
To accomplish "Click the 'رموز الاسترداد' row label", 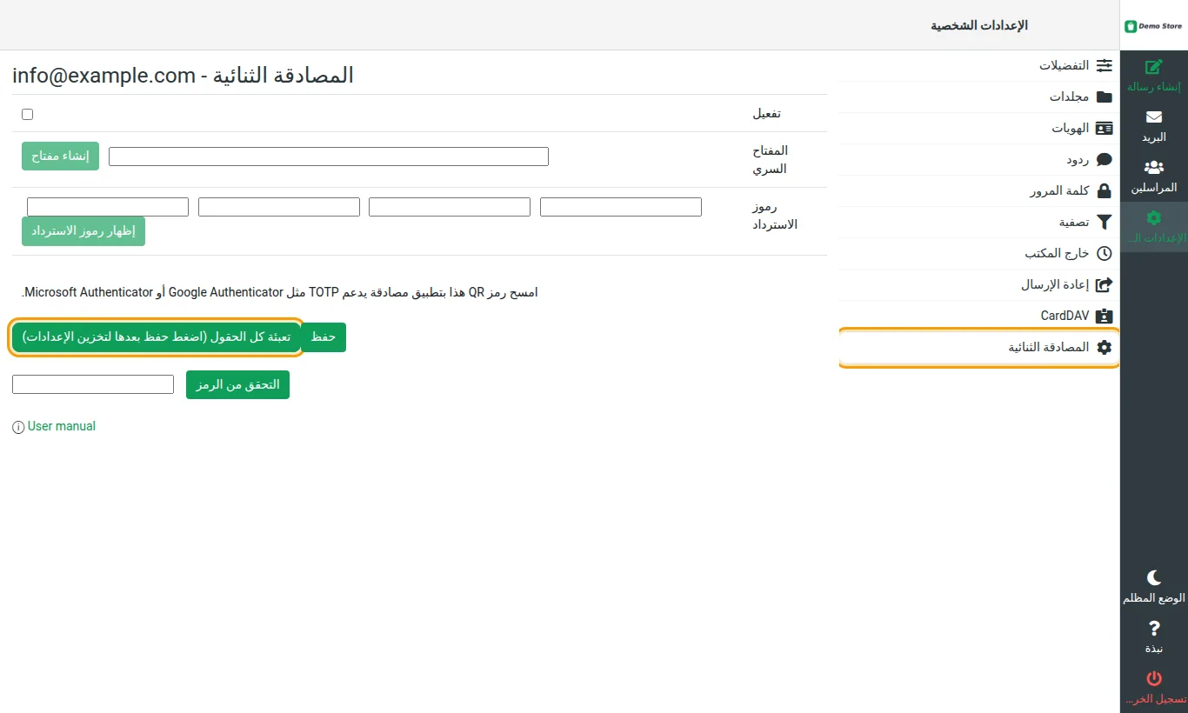I will click(775, 216).
